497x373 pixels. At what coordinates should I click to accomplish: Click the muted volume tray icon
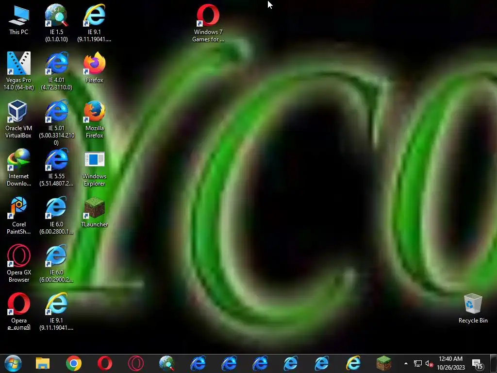[429, 363]
